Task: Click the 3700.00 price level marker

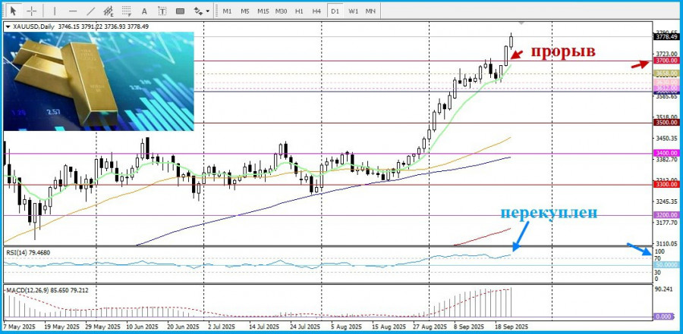Action: pyautogui.click(x=666, y=61)
